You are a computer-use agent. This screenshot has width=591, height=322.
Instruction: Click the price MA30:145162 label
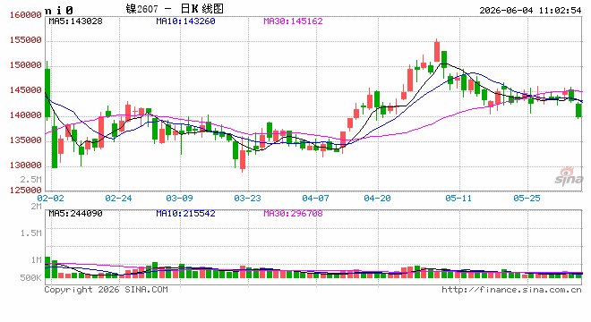(293, 21)
